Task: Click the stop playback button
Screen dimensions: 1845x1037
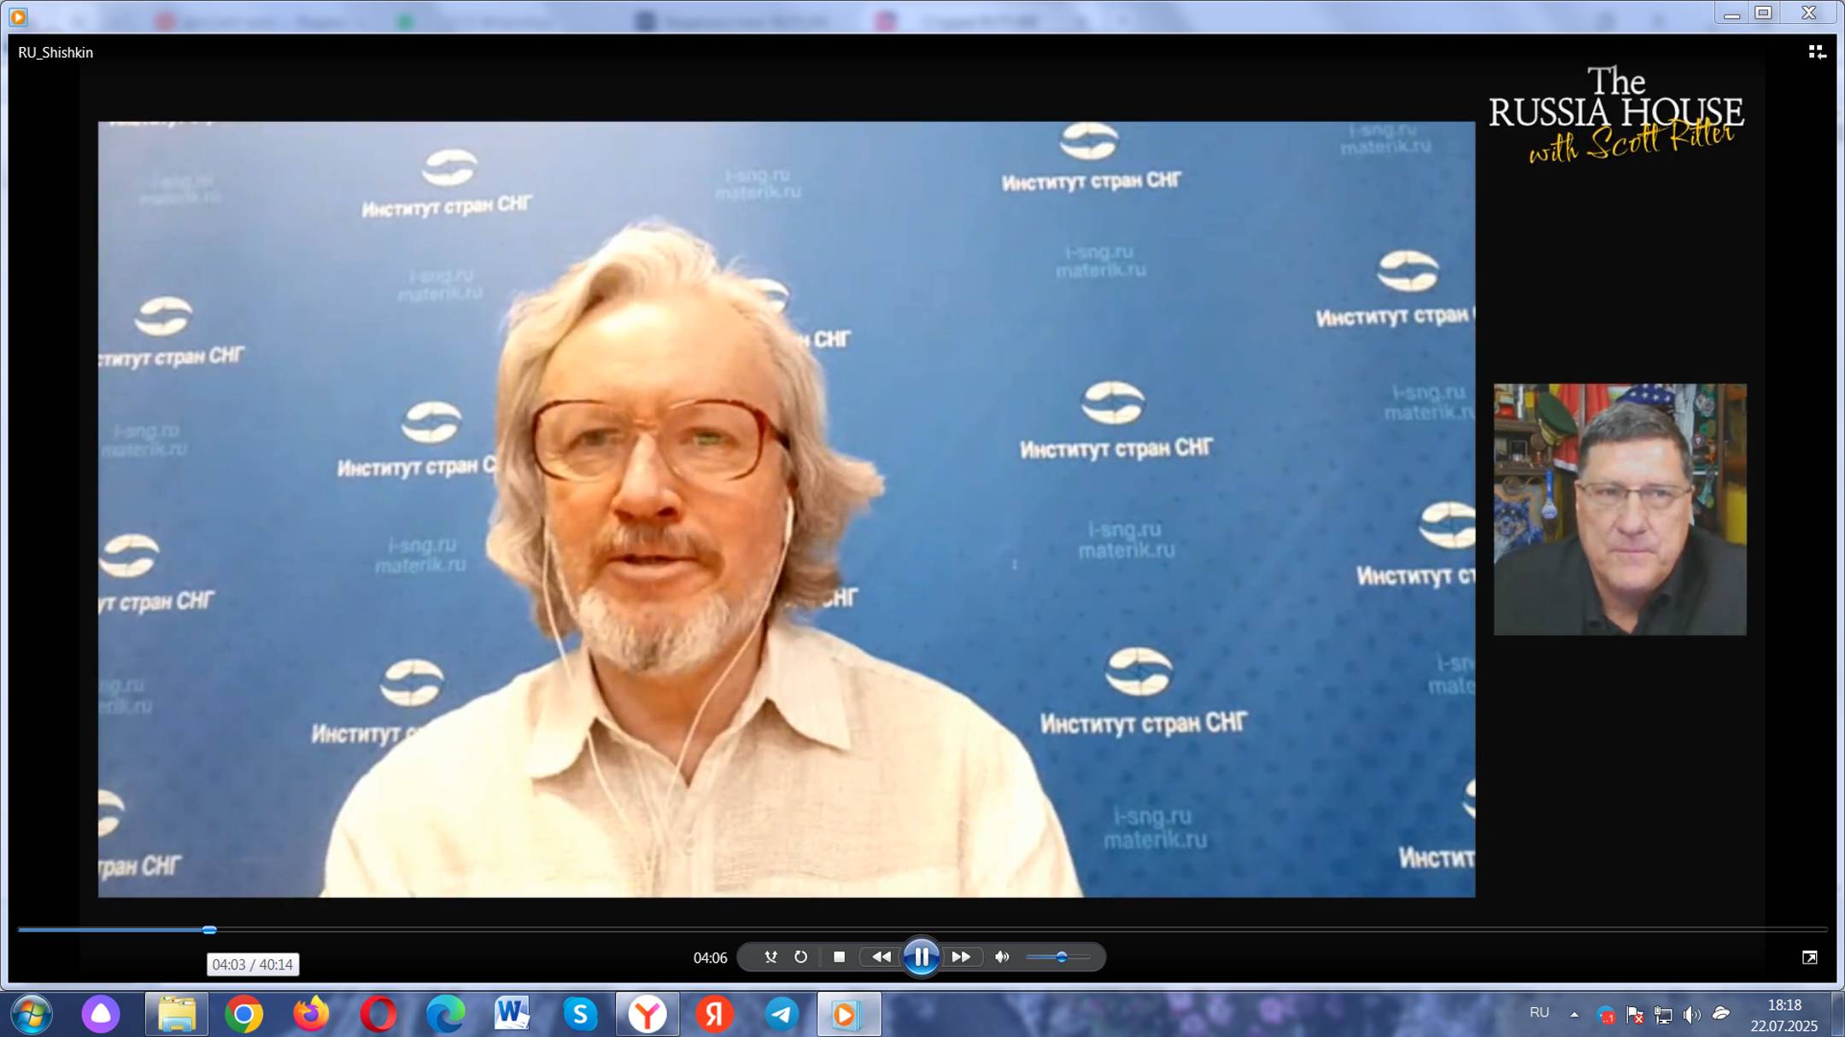Action: click(x=839, y=957)
